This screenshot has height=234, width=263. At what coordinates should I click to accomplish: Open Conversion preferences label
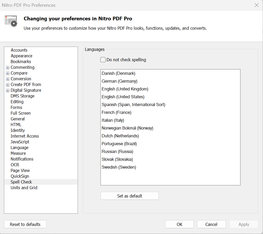pos(21,79)
